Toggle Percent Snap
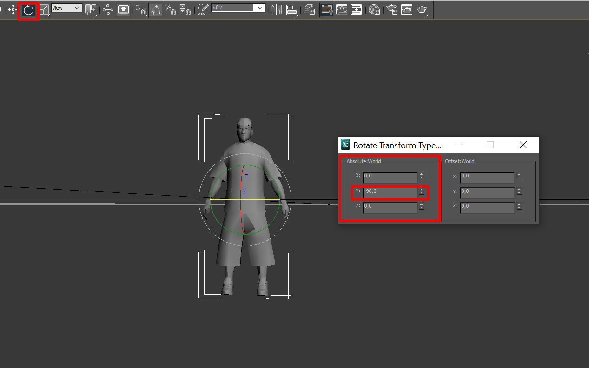Image resolution: width=589 pixels, height=368 pixels. click(x=170, y=9)
